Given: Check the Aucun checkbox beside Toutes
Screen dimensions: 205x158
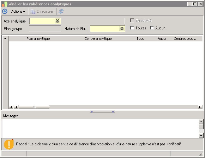Looking at the screenshot, I should coord(152,28).
